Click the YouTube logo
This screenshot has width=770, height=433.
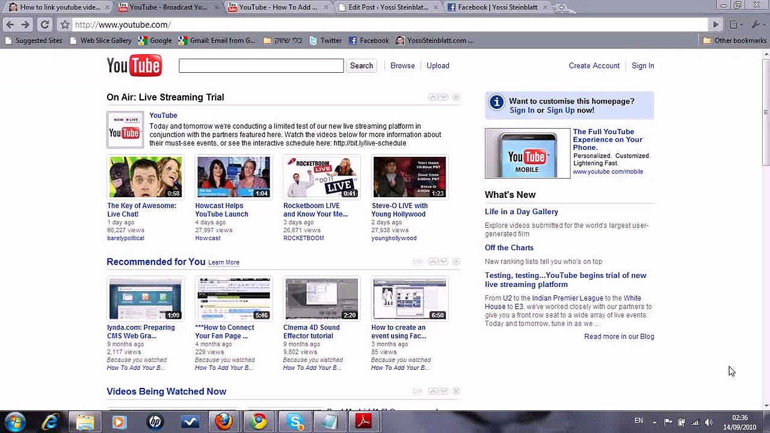pos(134,66)
